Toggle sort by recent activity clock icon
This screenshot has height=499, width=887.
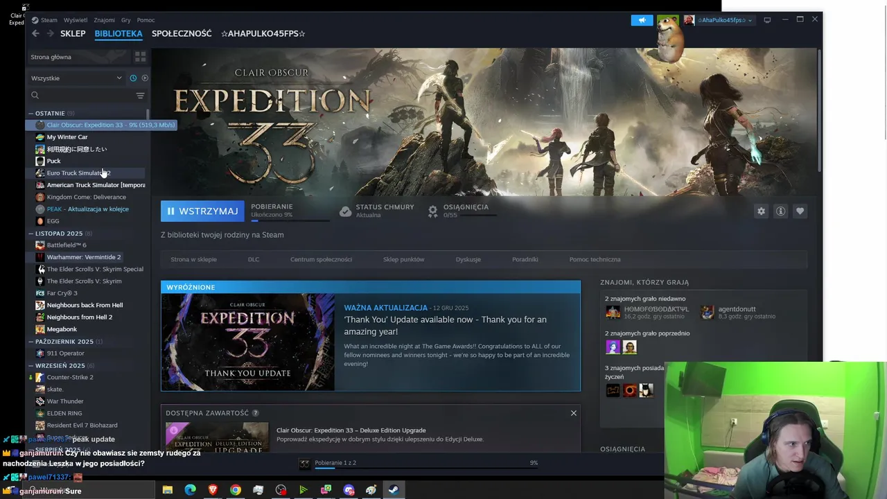click(133, 78)
